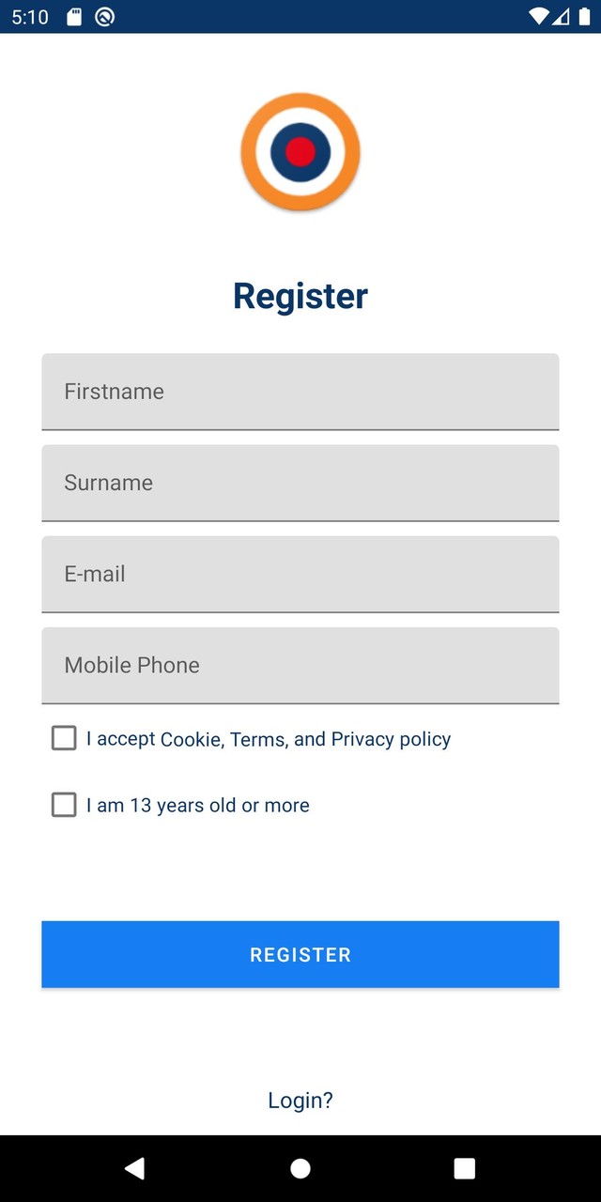Open the Cookie policy link
This screenshot has width=601, height=1202.
tap(190, 739)
